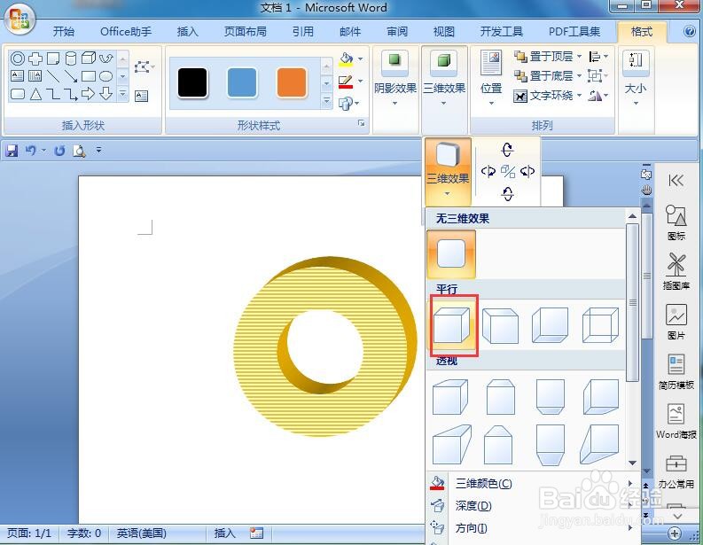Click the Tilt Left 3D rotation icon
This screenshot has height=545, width=703.
point(488,171)
